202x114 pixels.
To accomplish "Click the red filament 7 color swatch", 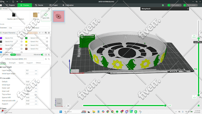I will [x=1, y=49].
